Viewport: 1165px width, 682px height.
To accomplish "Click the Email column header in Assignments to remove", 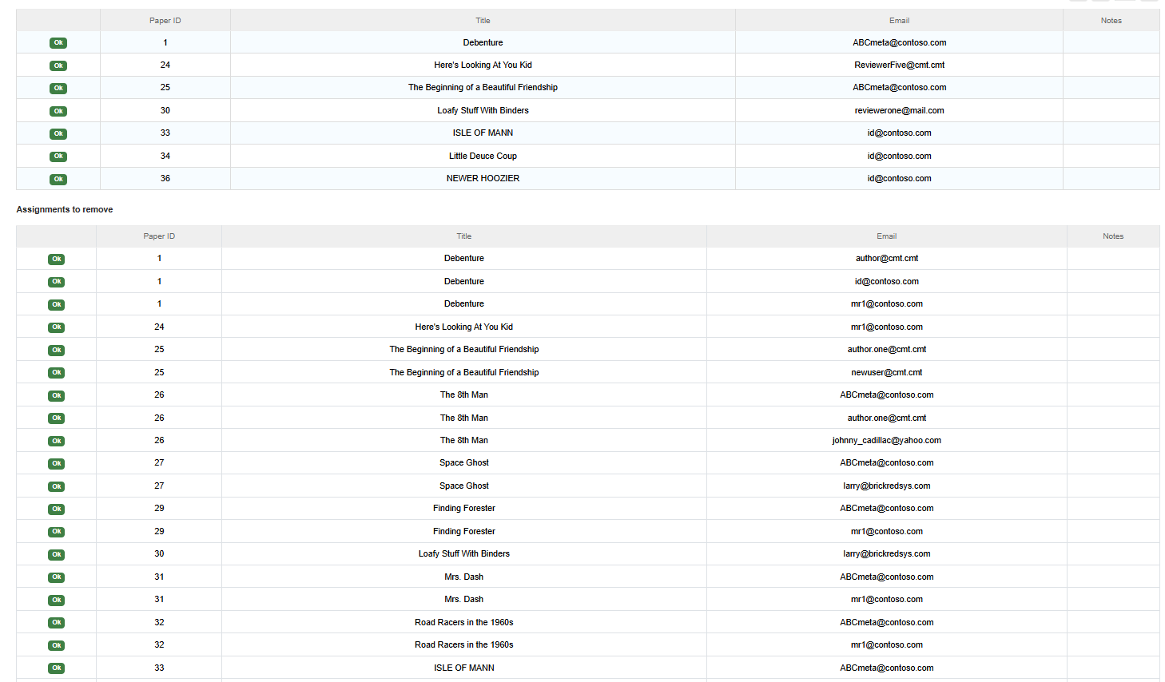I will tap(886, 236).
